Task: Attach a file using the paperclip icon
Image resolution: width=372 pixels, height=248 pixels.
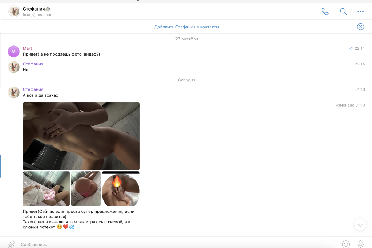Action: 11,244
